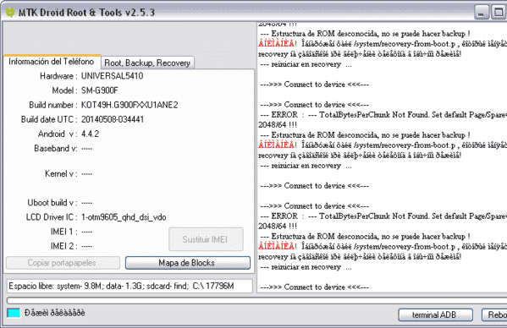Screen dimensions: 507x328
Task: Maximize the MTK Droid Tools window
Action: pyautogui.click(x=499, y=13)
